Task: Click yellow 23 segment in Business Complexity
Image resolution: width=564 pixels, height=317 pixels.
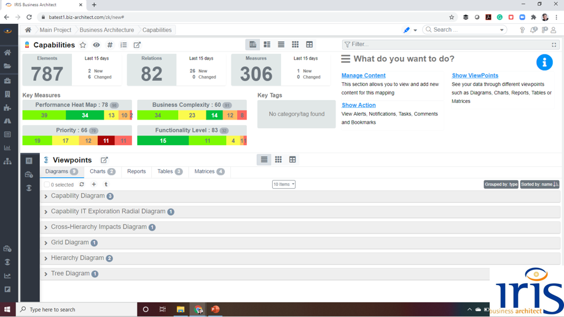Action: 192,115
